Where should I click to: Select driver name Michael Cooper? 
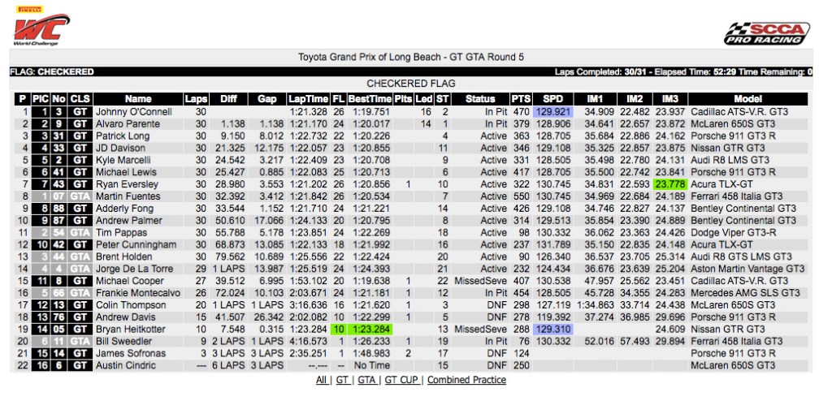(x=125, y=281)
